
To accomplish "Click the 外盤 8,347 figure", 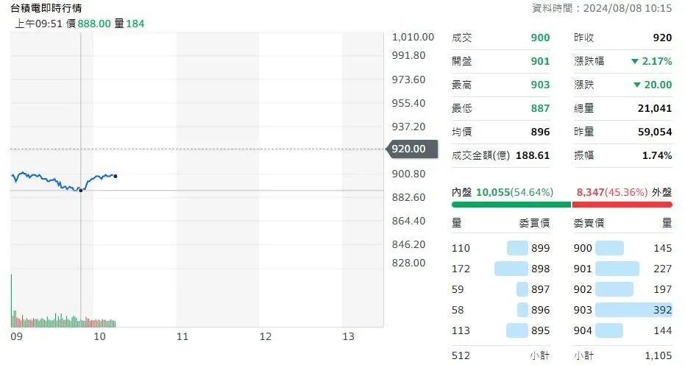I will coord(591,192).
